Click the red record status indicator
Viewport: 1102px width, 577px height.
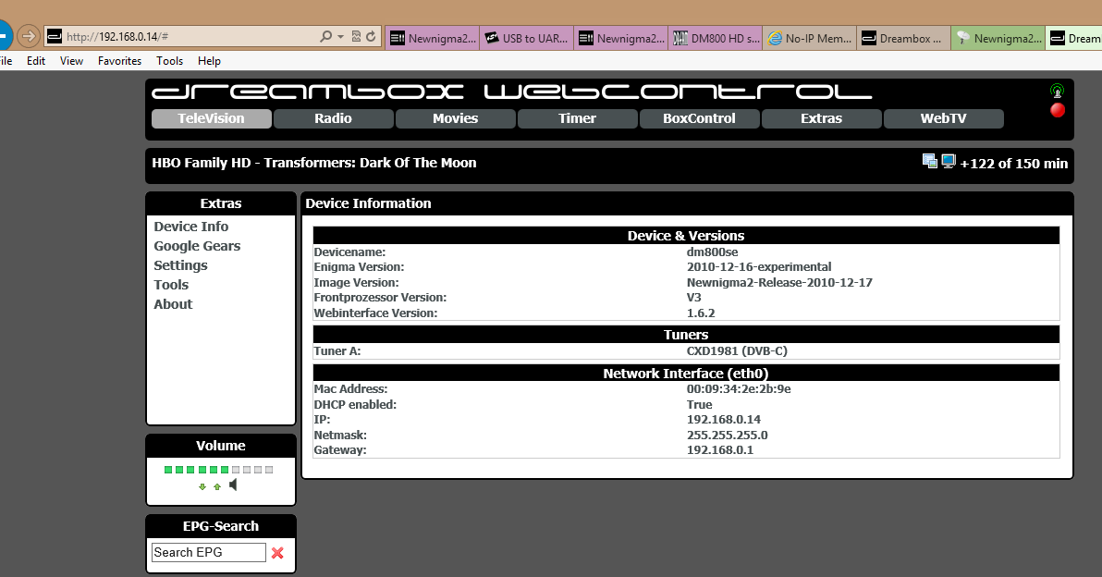point(1057,110)
